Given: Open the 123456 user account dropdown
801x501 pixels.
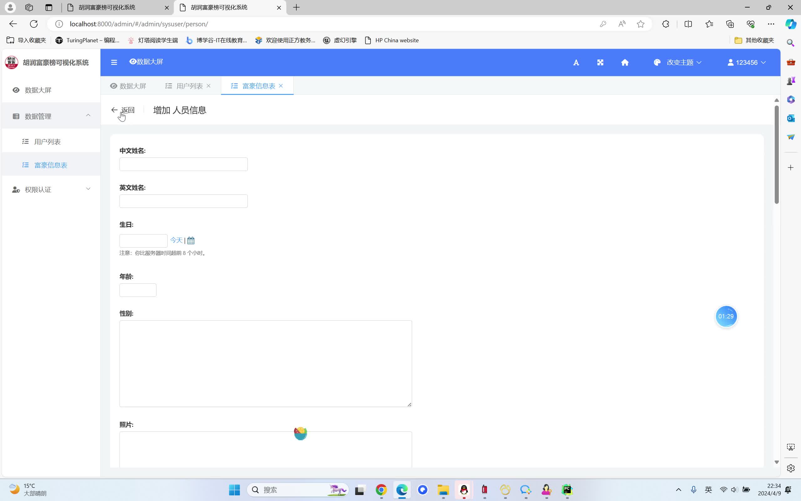Looking at the screenshot, I should [746, 62].
